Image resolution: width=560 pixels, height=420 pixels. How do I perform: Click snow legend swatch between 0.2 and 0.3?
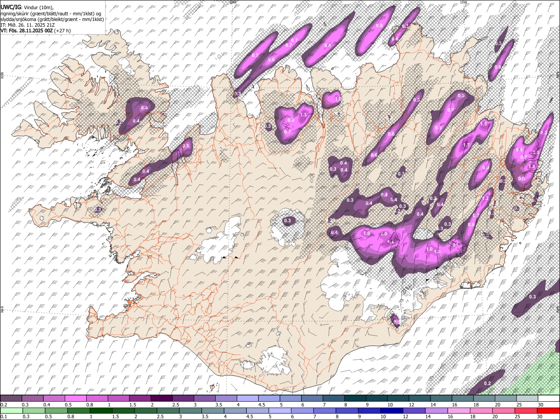point(11,398)
